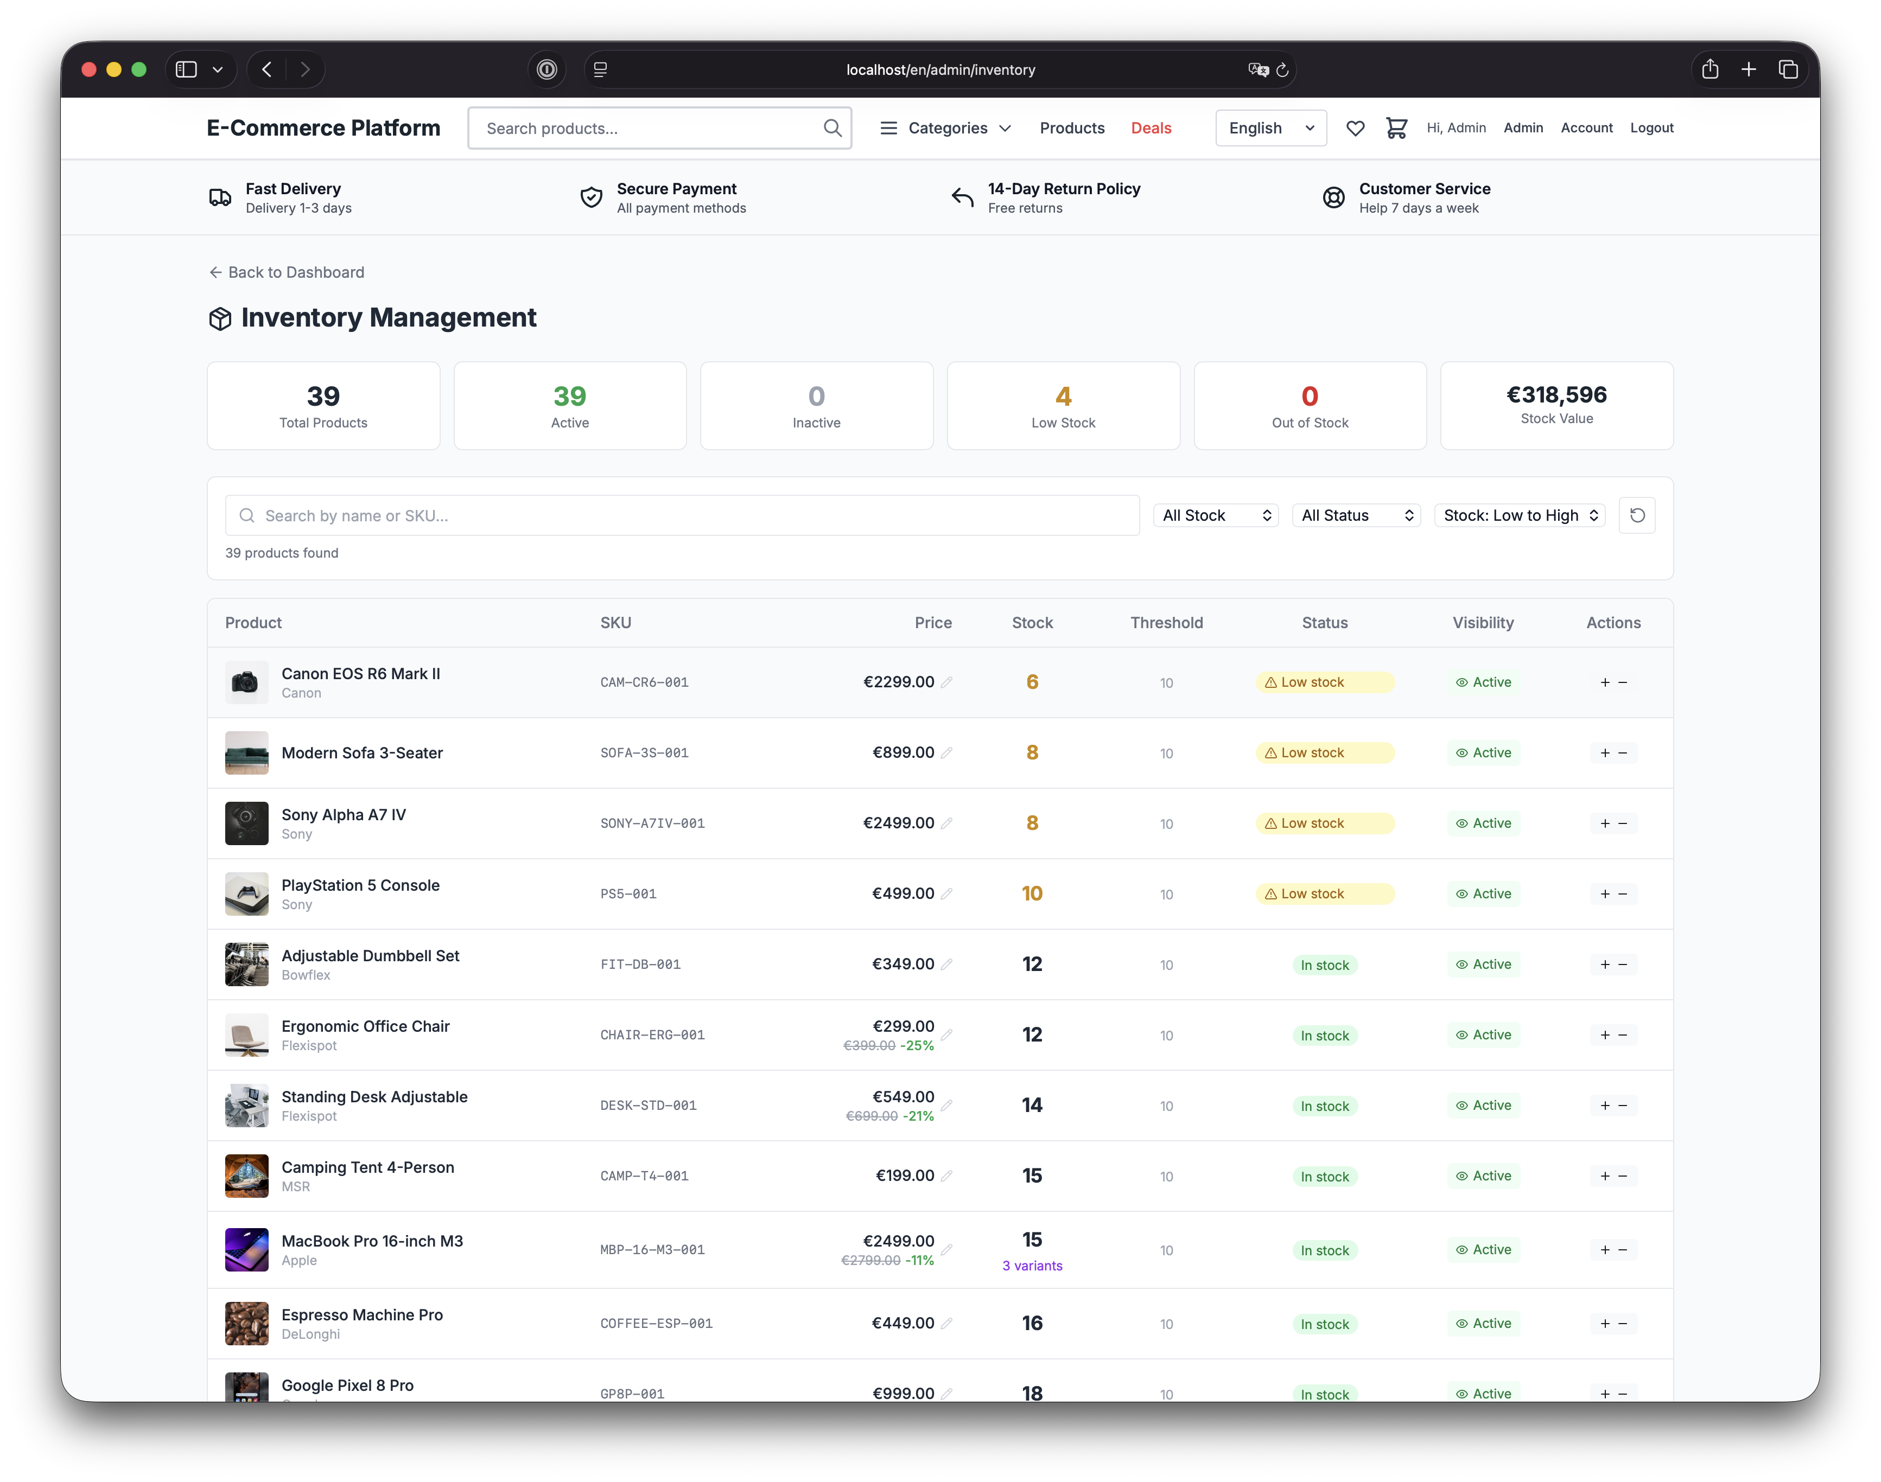This screenshot has width=1881, height=1482.
Task: Open the All Stock filter dropdown
Action: point(1215,515)
